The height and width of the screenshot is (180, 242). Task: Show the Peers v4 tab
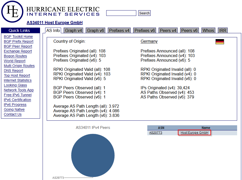point(168,30)
